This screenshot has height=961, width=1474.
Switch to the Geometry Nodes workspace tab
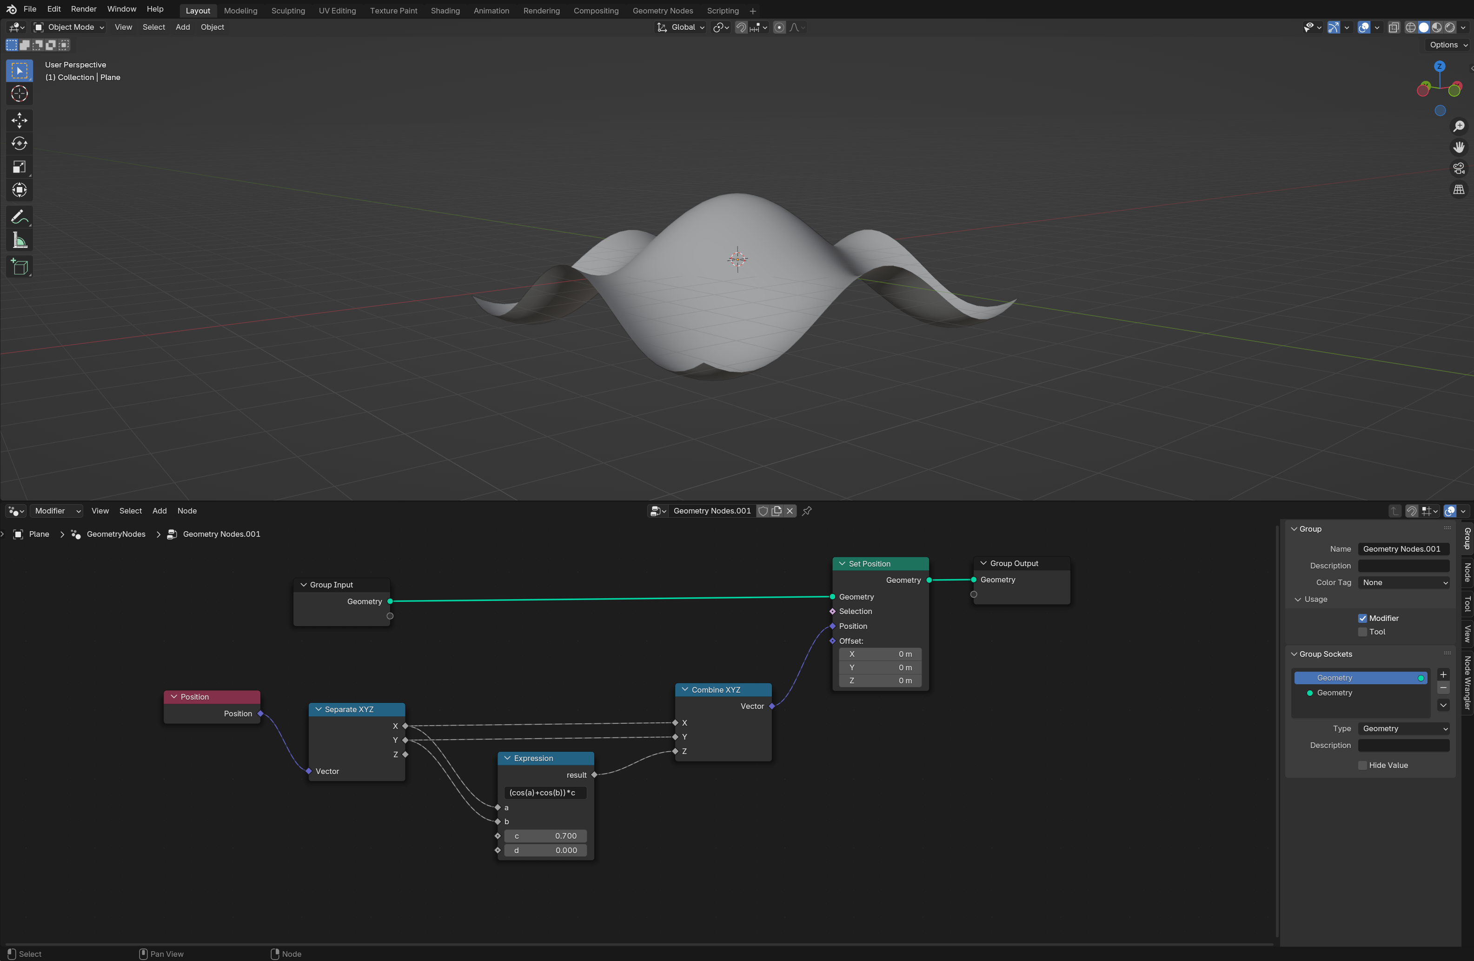663,11
